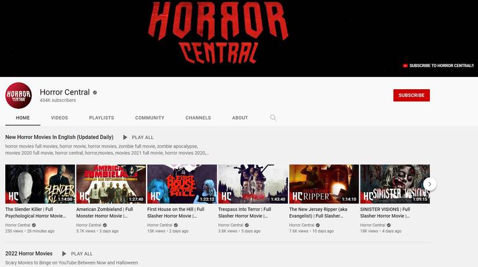478x267 pixels.
Task: Click Trespass Into Terror video title
Action: tap(245, 213)
